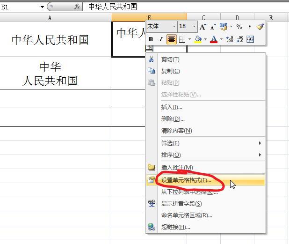Expand the 排序(O) submenu arrow

260,155
